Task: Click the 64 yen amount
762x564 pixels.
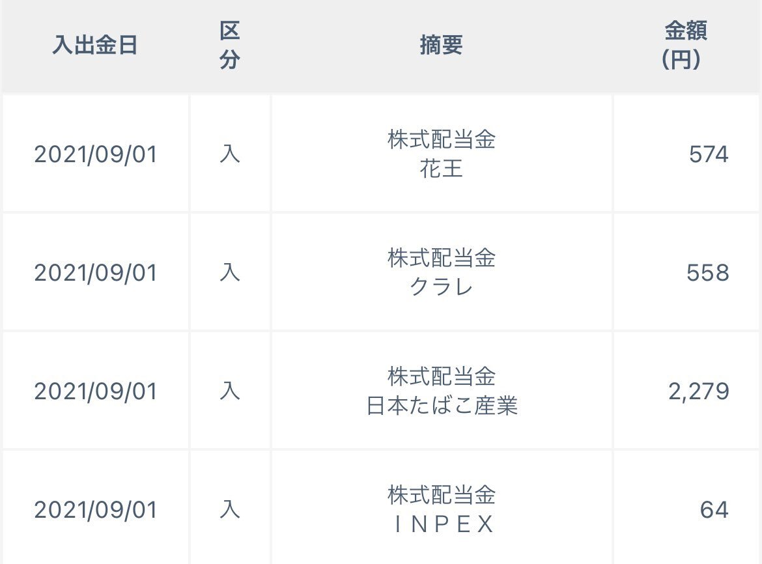Action: click(714, 510)
